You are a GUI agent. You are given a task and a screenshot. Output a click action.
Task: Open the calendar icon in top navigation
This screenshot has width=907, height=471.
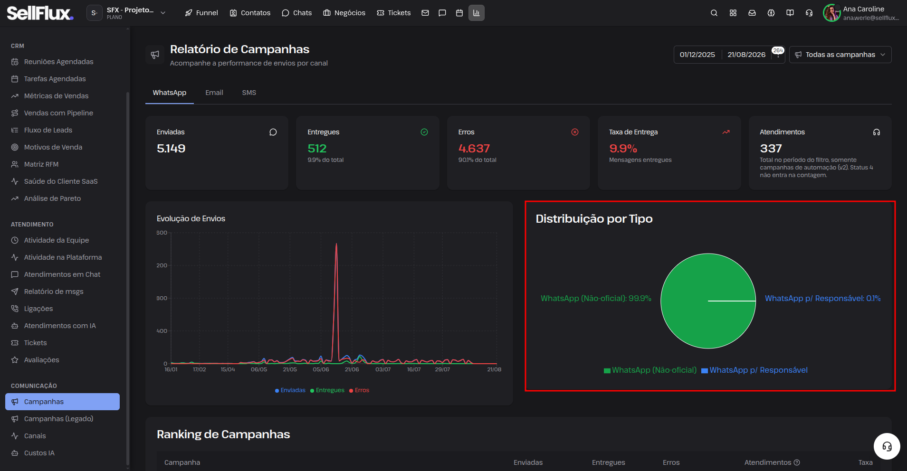pos(459,13)
